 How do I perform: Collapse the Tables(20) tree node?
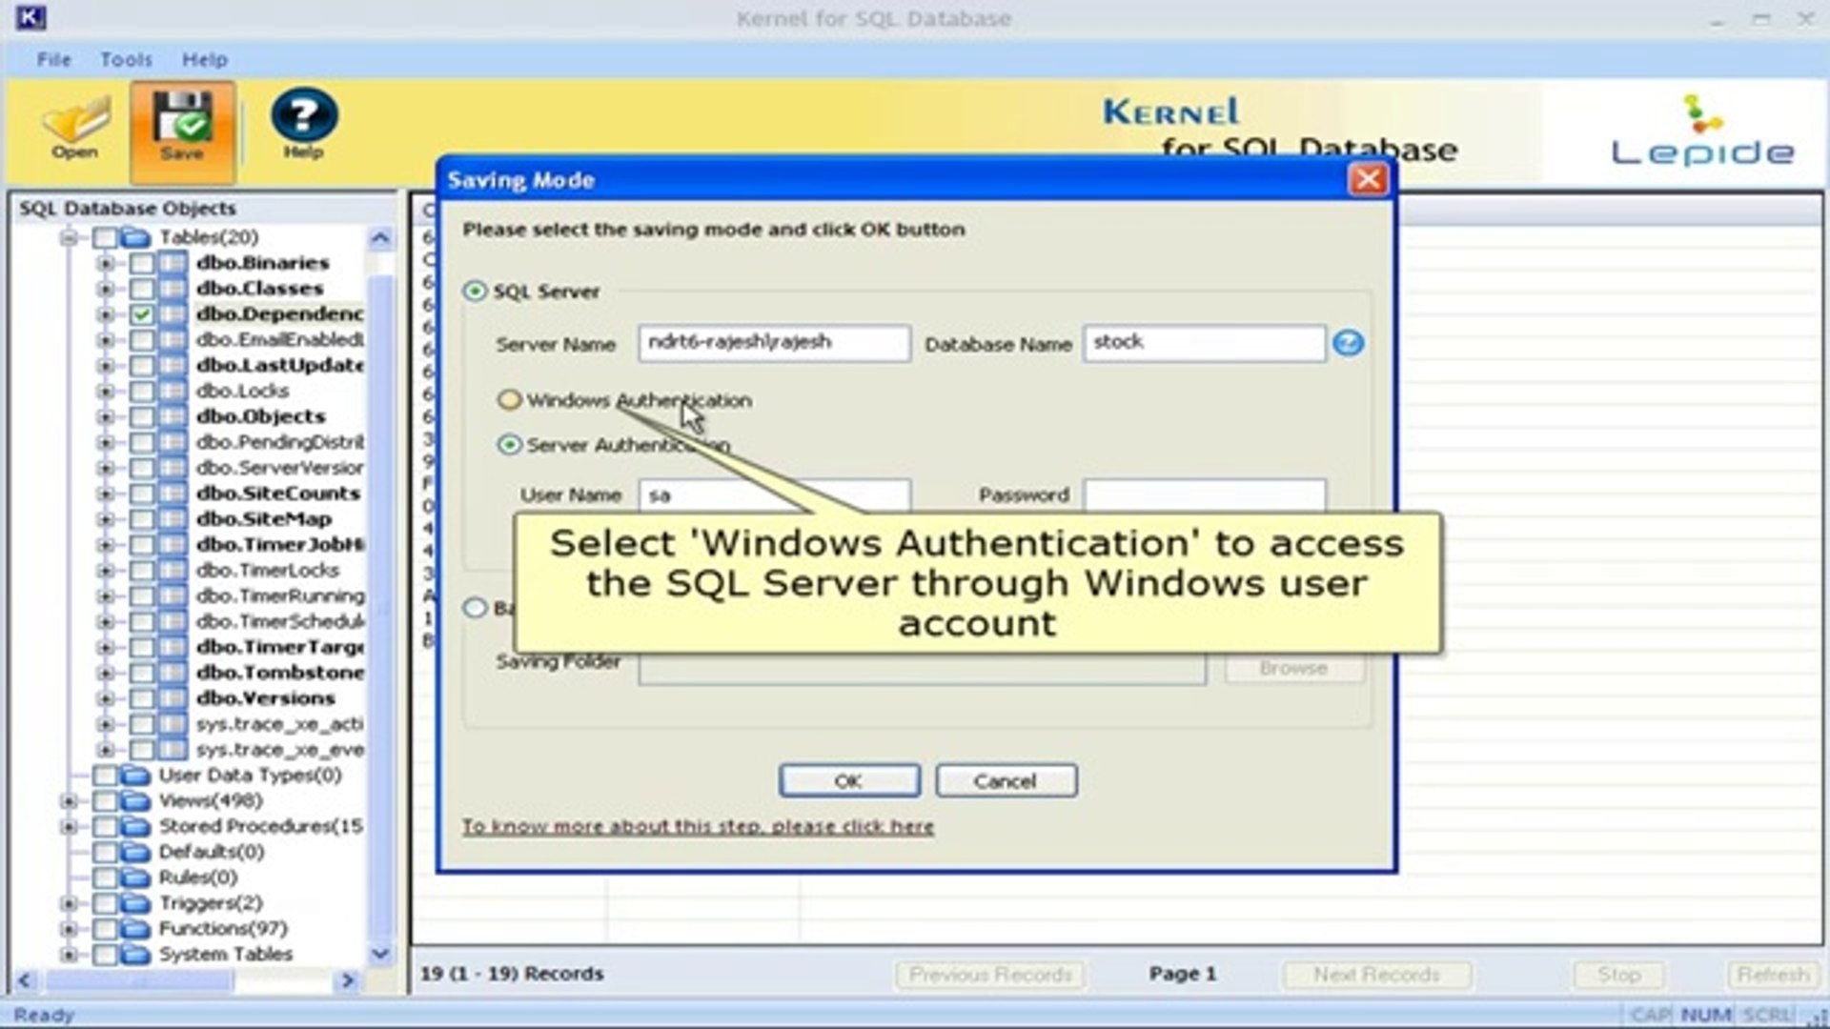coord(68,237)
